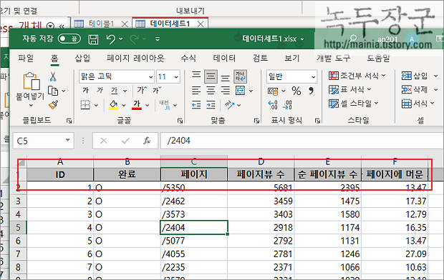Select the Format Painter brush
The width and height of the screenshot is (444, 280).
tap(53, 105)
